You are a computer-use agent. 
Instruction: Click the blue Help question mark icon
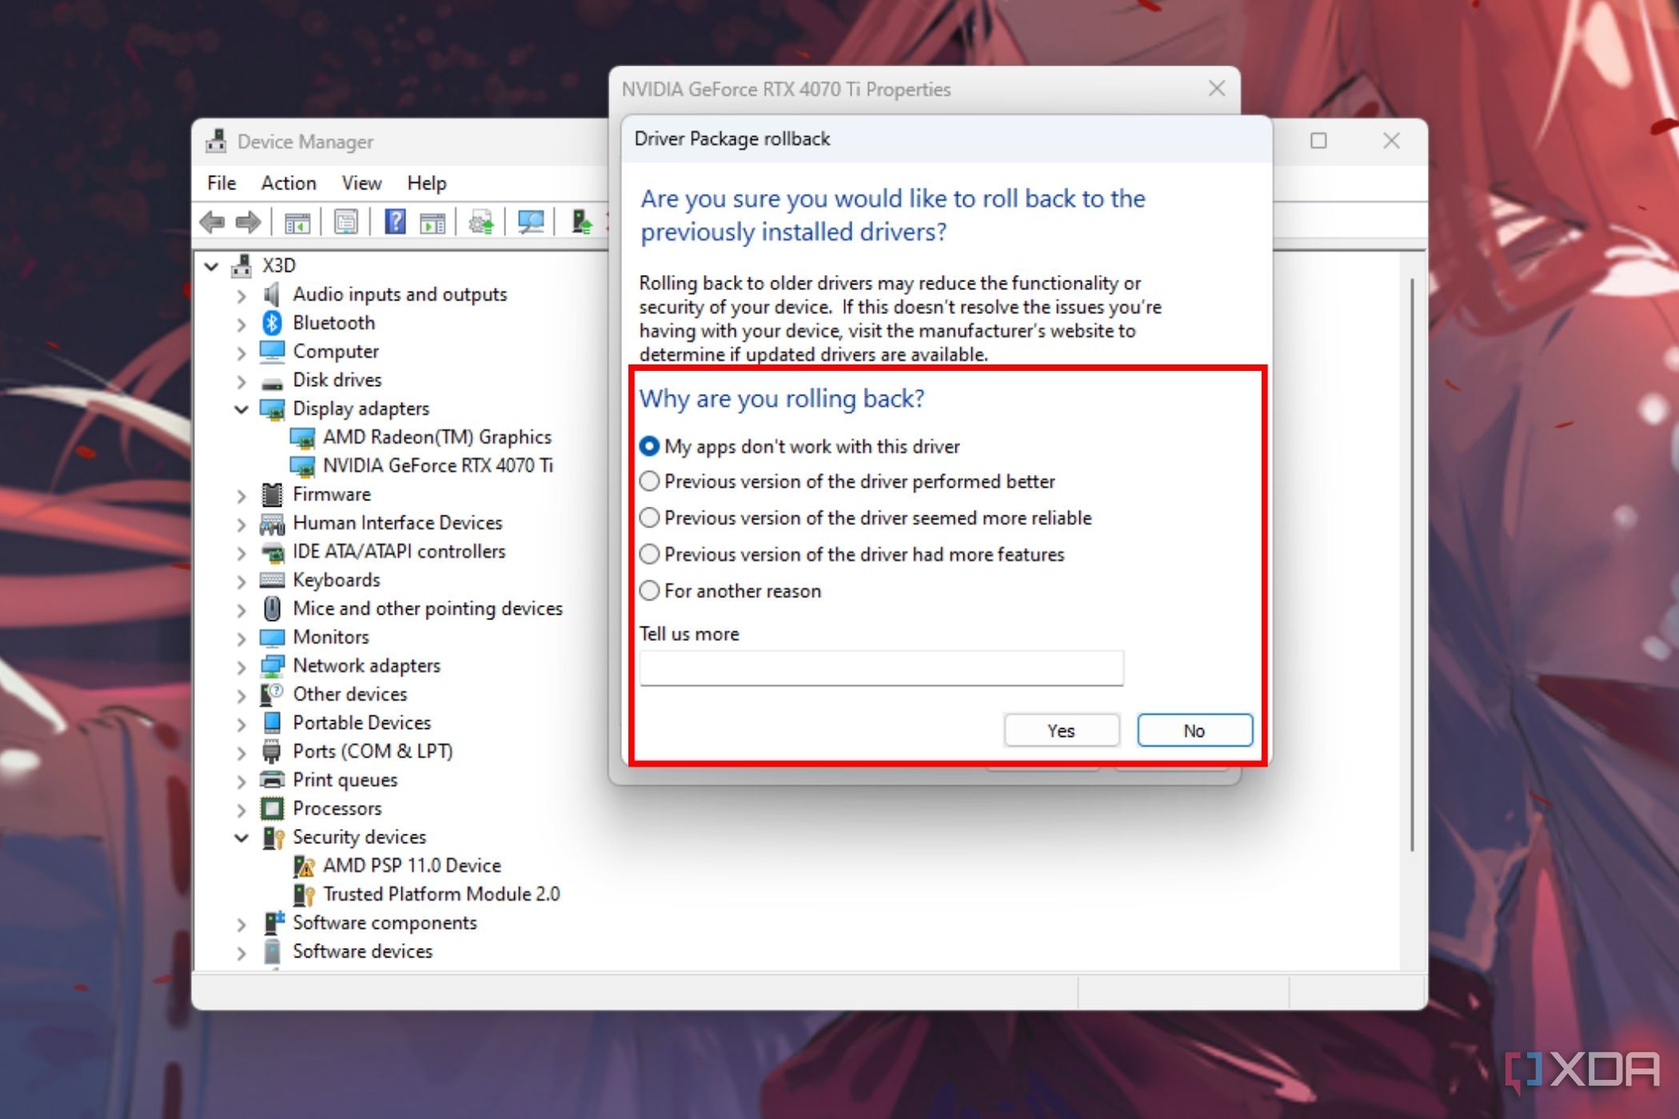tap(395, 221)
